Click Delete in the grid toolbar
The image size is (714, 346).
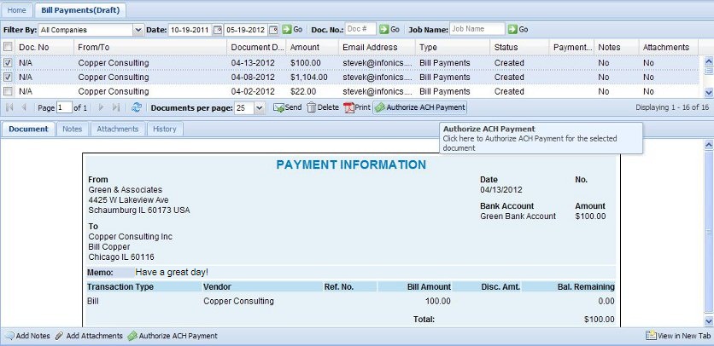(x=323, y=108)
